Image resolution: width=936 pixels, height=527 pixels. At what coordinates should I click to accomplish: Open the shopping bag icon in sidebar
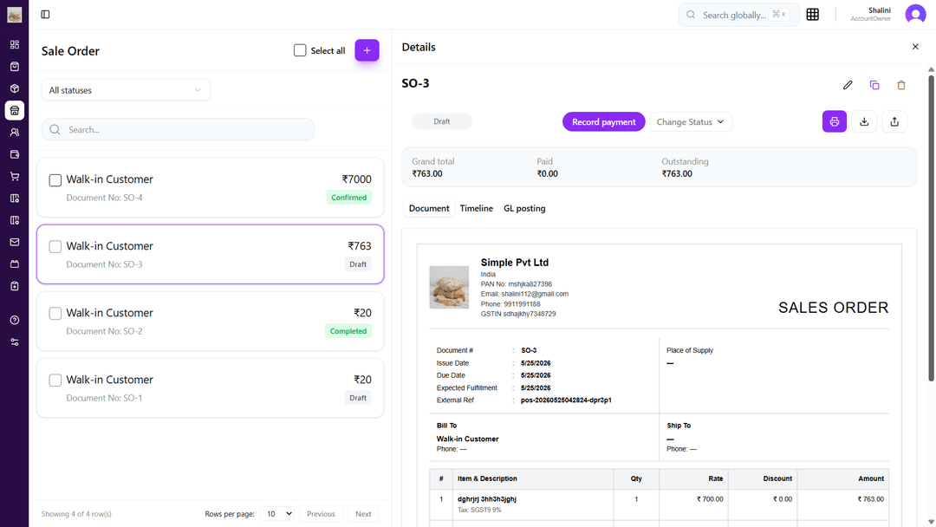[15, 67]
